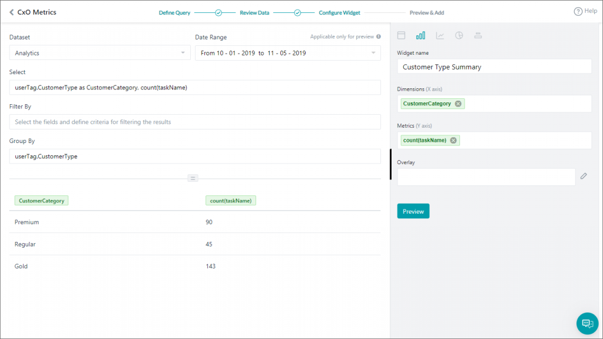Screen dimensions: 603x339
Task: Choose the pie chart widget icon
Action: click(458, 35)
